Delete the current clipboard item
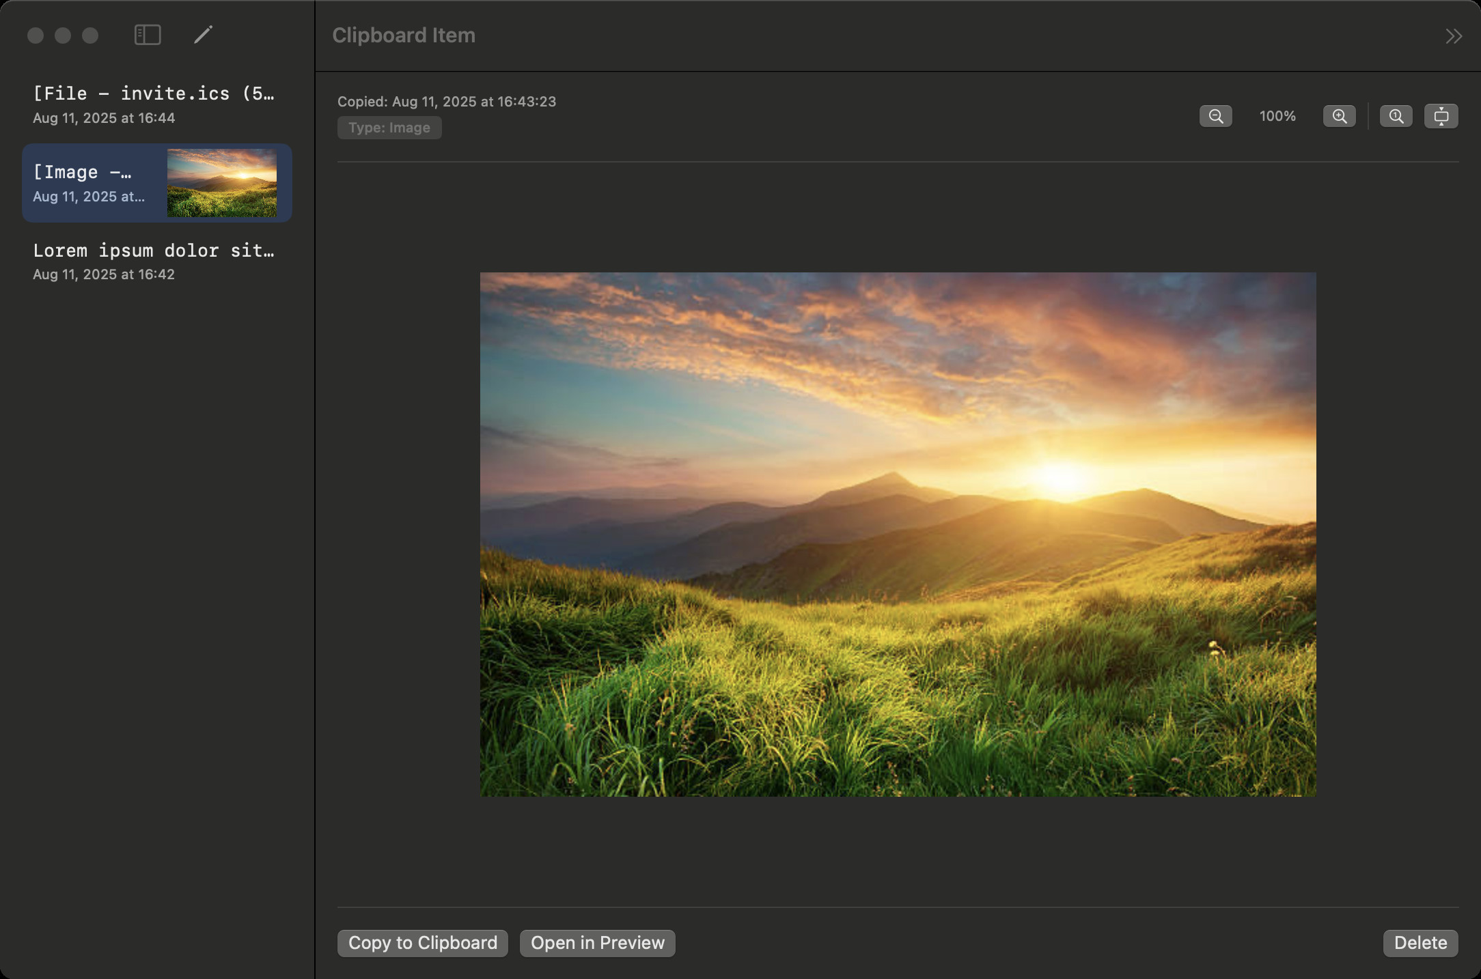The width and height of the screenshot is (1481, 979). click(1420, 943)
